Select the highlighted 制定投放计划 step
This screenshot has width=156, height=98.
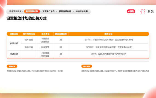point(32,11)
